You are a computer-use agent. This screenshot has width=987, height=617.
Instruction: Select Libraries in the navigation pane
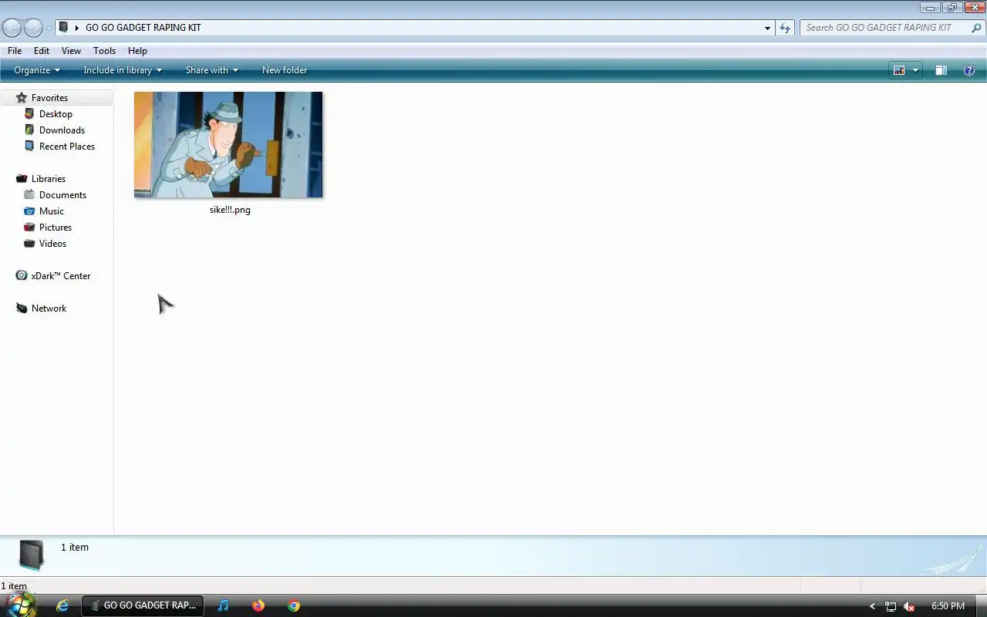click(x=49, y=178)
